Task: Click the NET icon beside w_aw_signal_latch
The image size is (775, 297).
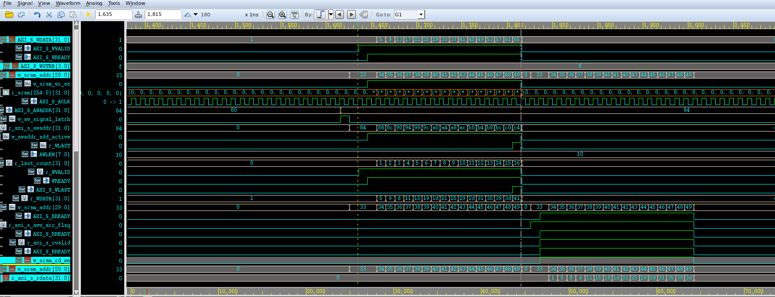Action: click(x=12, y=119)
